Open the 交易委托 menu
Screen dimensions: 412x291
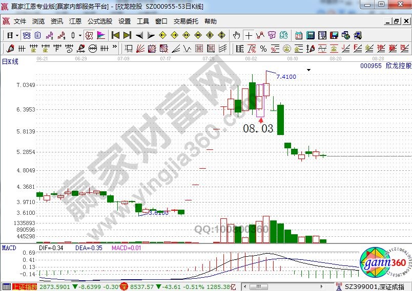pyautogui.click(x=186, y=21)
